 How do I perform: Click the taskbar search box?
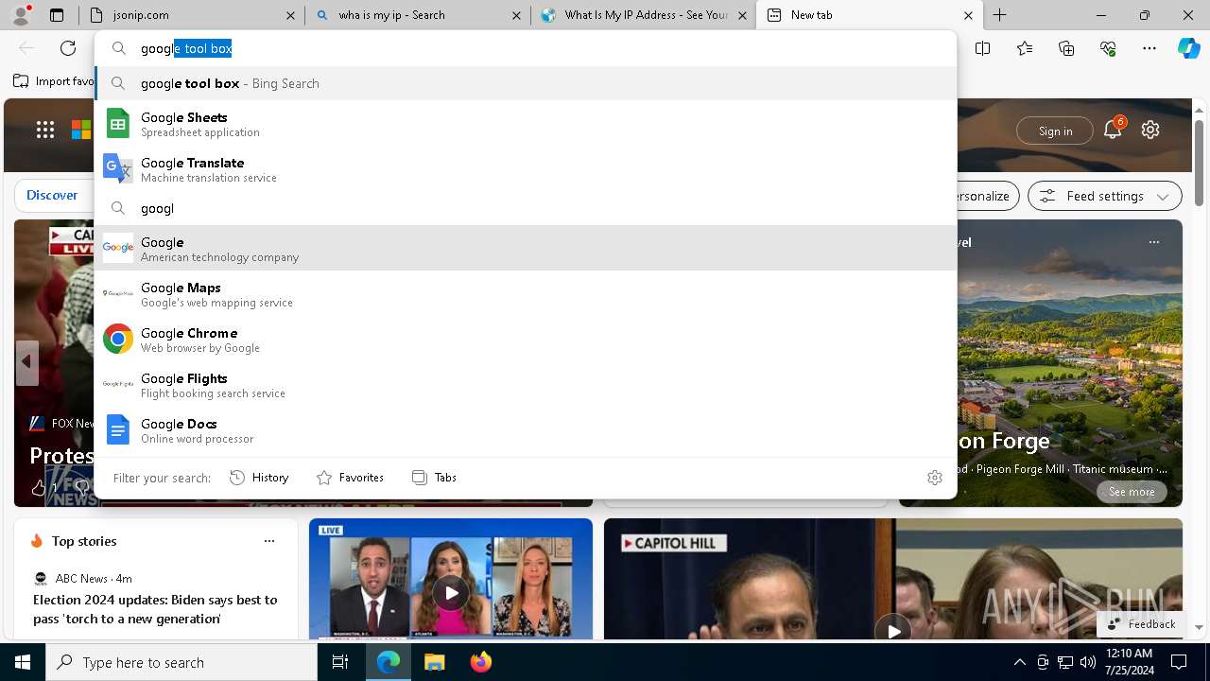pos(181,662)
